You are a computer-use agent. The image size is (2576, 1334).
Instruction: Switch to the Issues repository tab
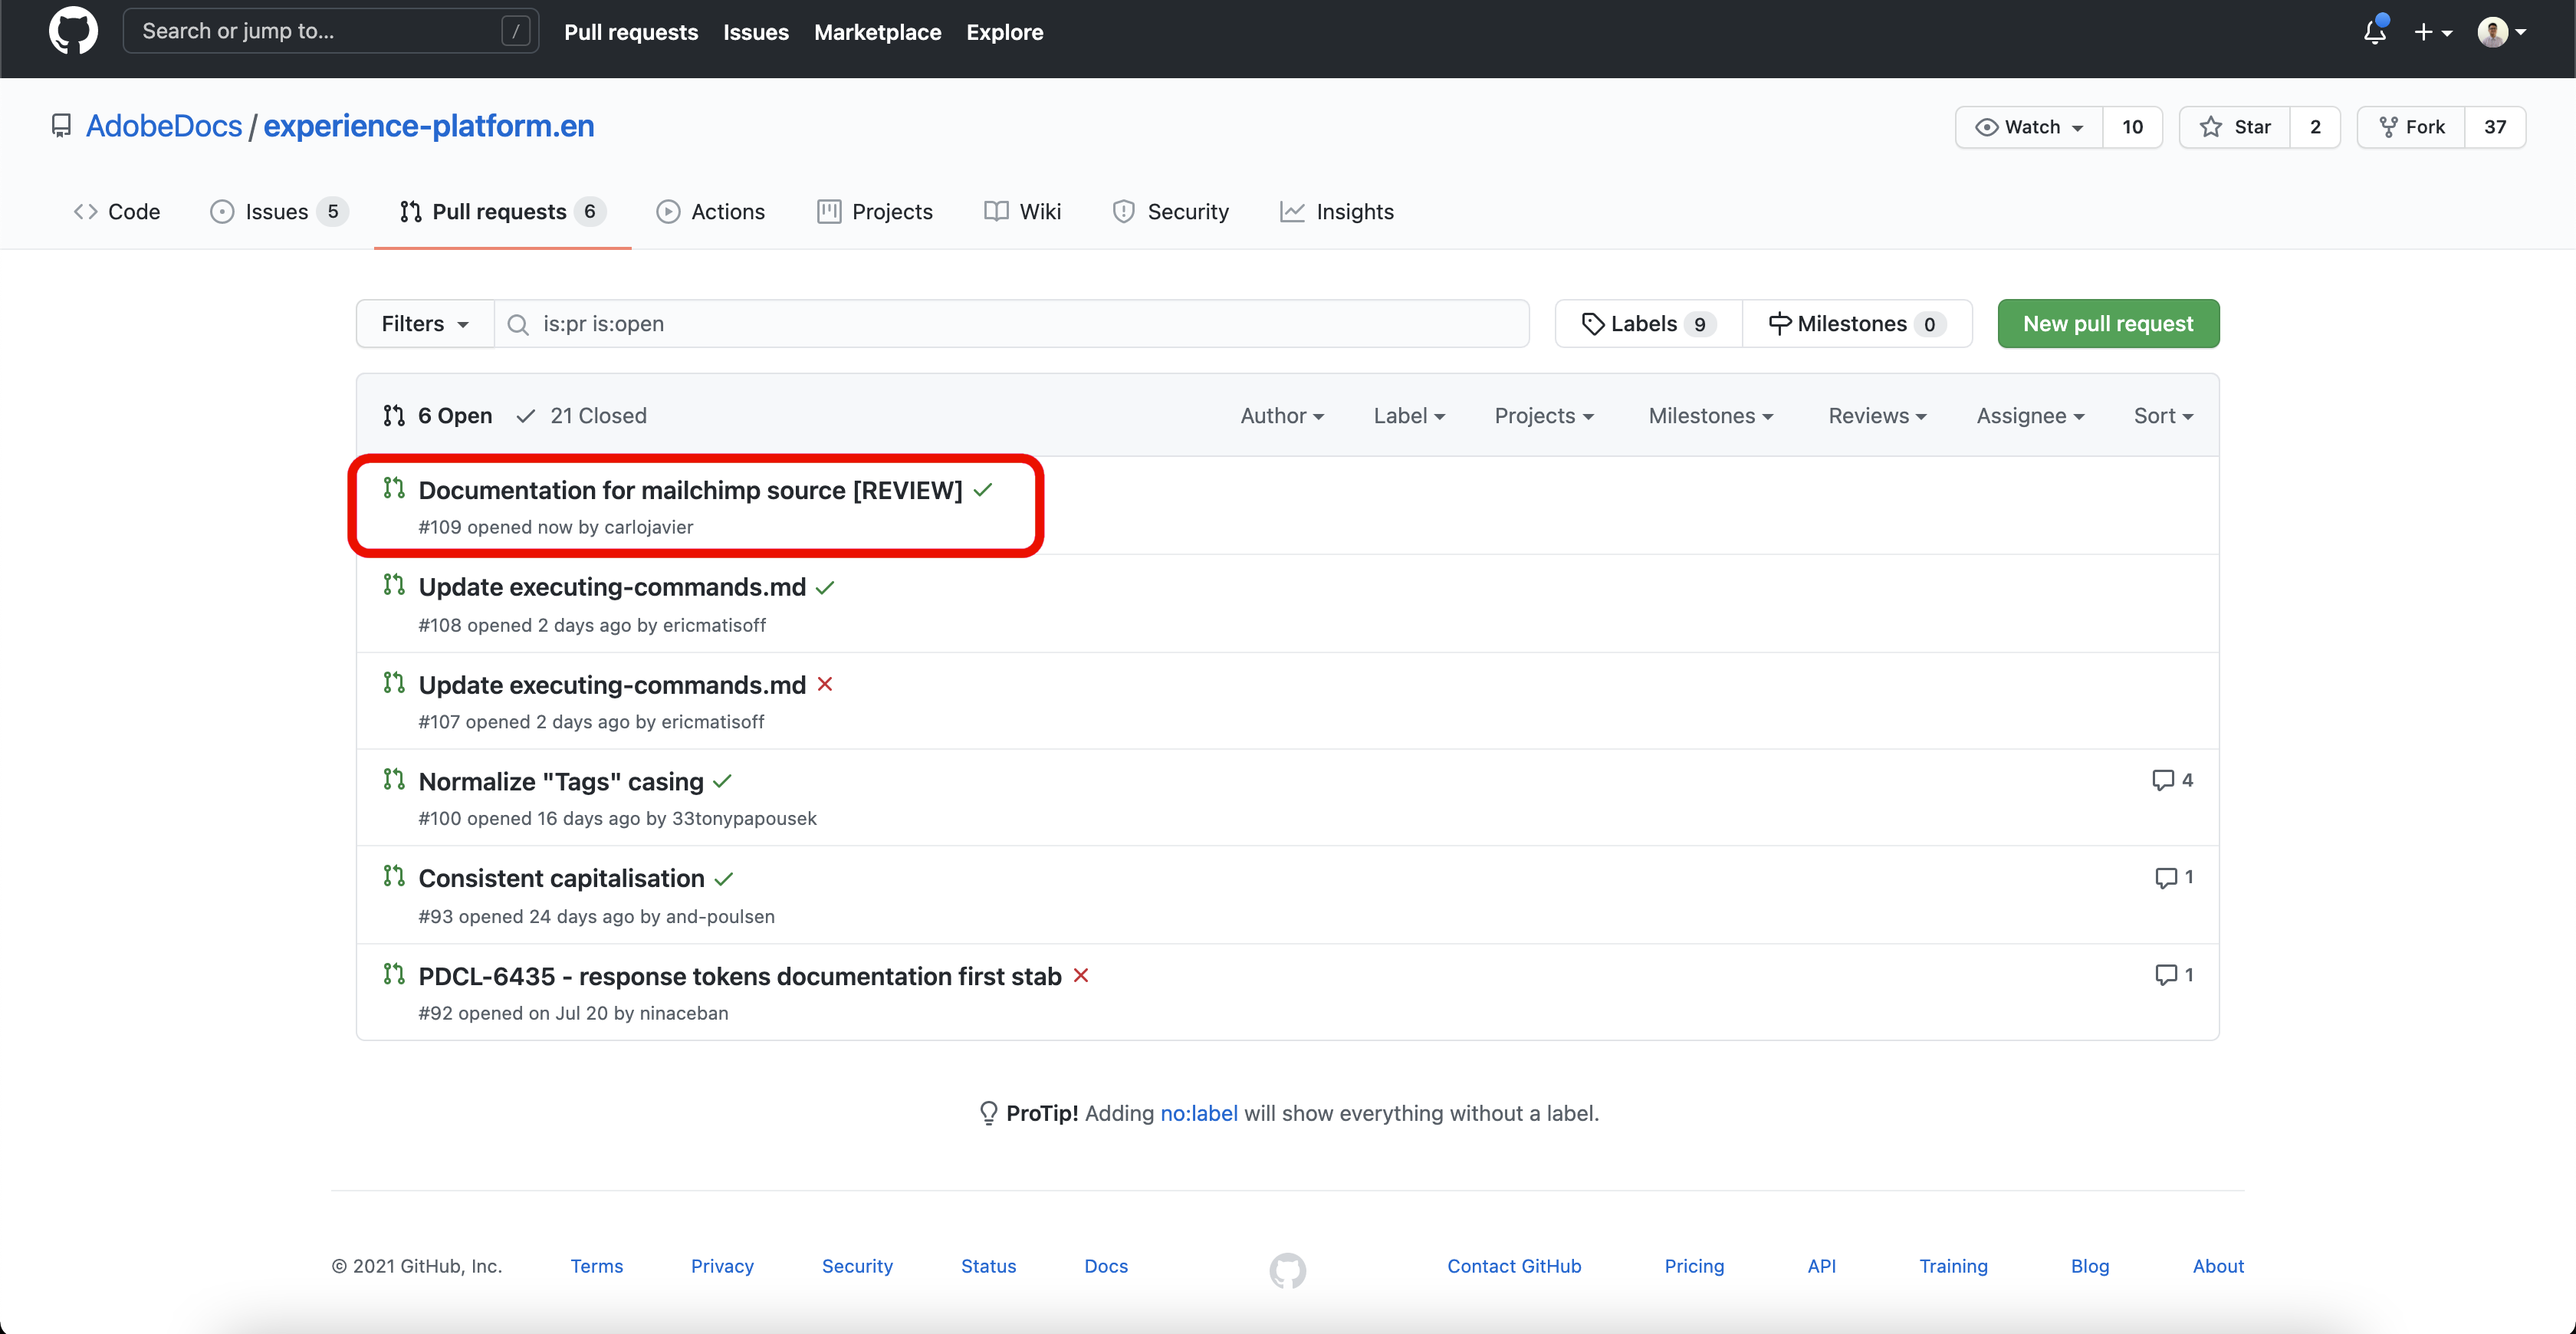277,212
